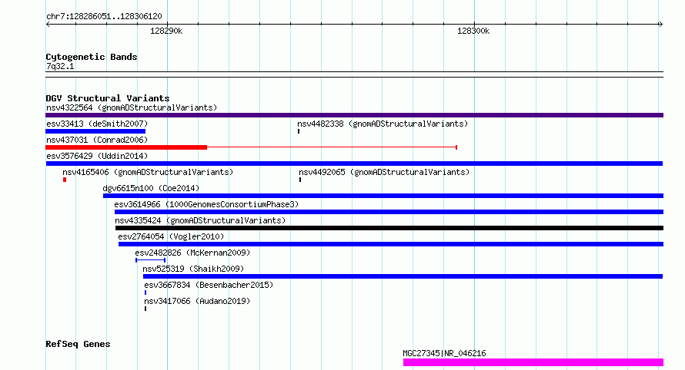
Task: Open nsv4482338 gnomAD variant label
Action: pyautogui.click(x=383, y=124)
